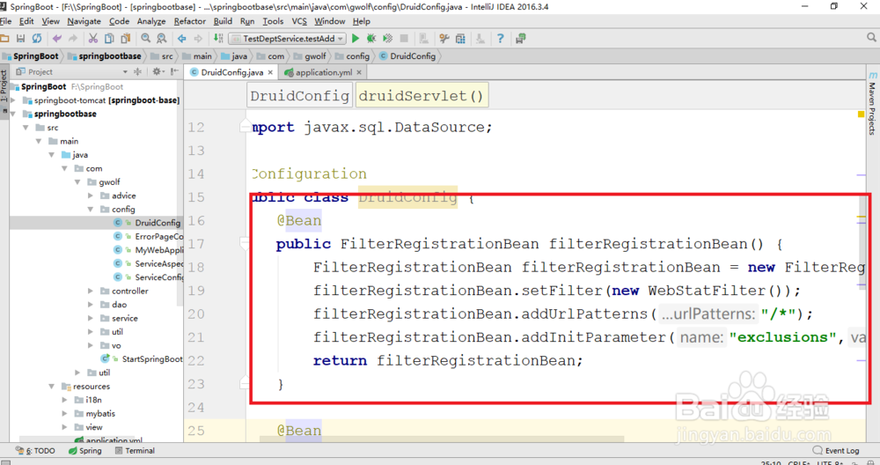The width and height of the screenshot is (880, 465).
Task: Click the yellow warning marker on error stripe
Action: click(861, 114)
